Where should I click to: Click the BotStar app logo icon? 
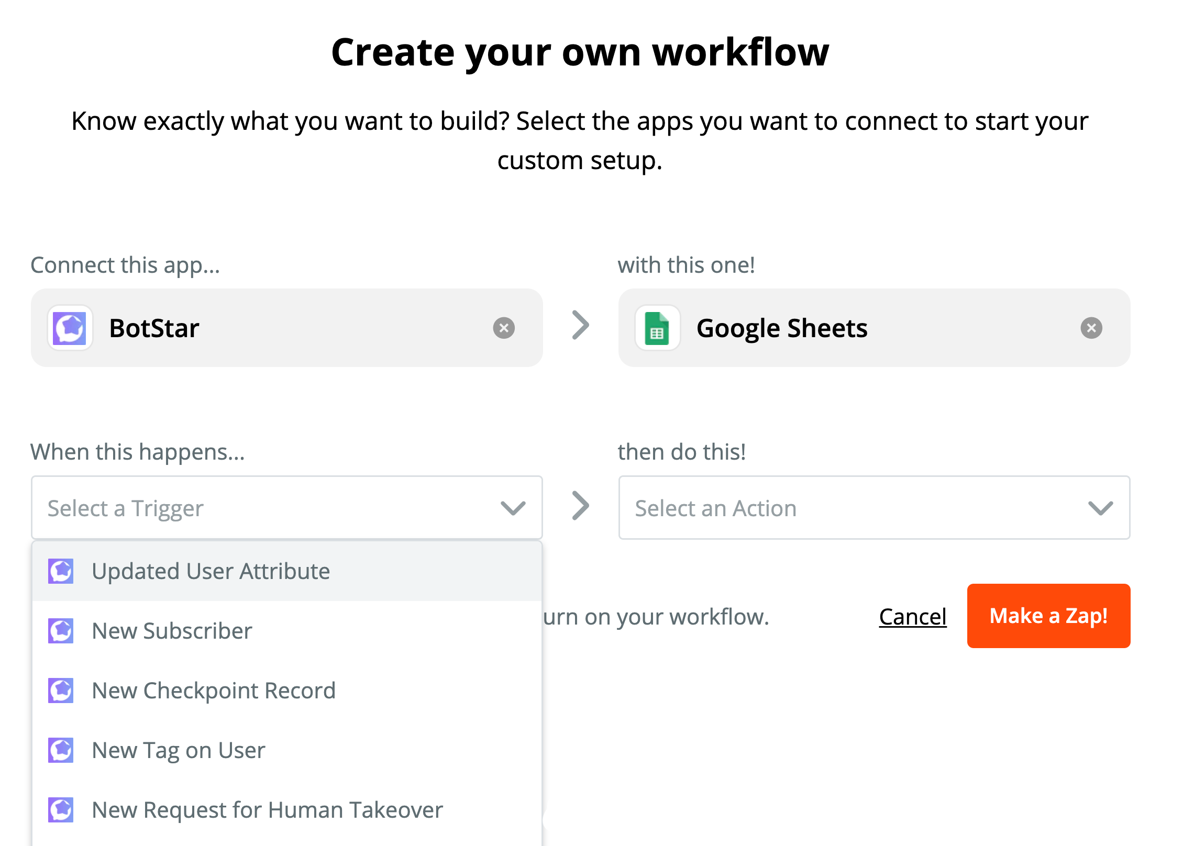[70, 328]
